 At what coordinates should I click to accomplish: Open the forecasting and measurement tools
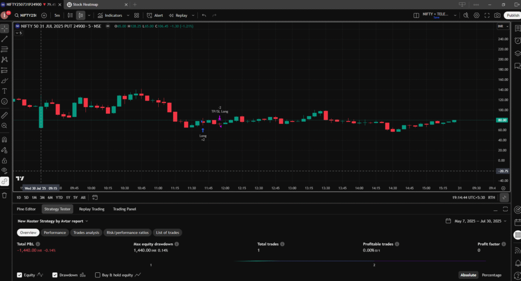tap(5, 70)
